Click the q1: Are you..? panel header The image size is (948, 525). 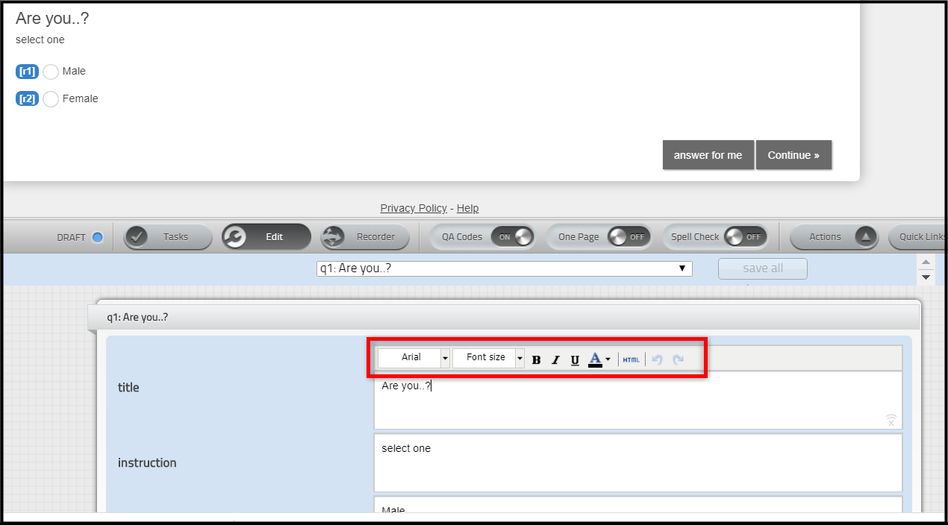point(504,317)
